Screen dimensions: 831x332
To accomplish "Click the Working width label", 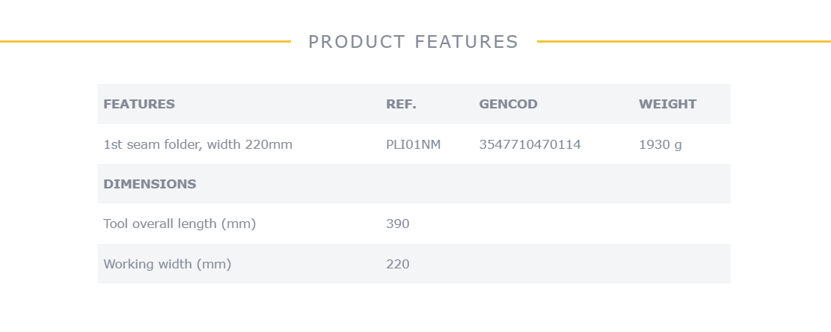I will tap(168, 264).
